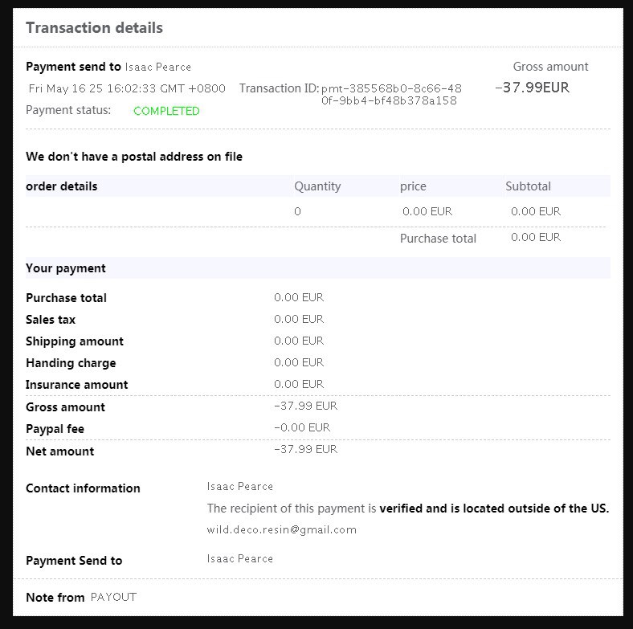Click Isaac Pearce under Contact information

(x=240, y=487)
